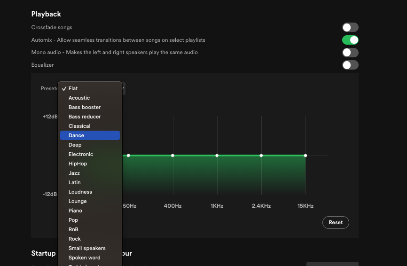Choose the Dance preset
Image resolution: width=407 pixels, height=266 pixels.
point(90,135)
